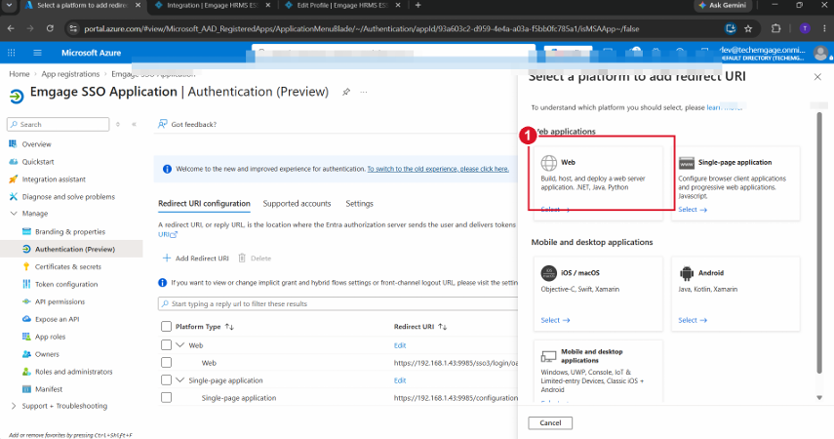Switch to Supported accounts tab
The image size is (834, 439).
pos(297,203)
